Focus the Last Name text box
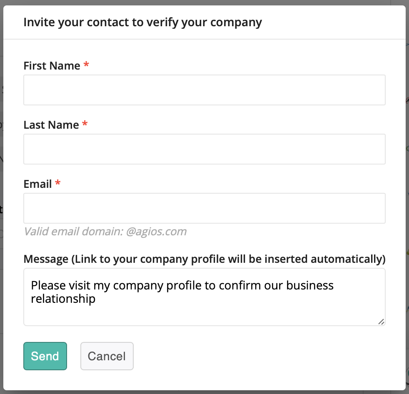Image resolution: width=409 pixels, height=394 pixels. pyautogui.click(x=204, y=149)
